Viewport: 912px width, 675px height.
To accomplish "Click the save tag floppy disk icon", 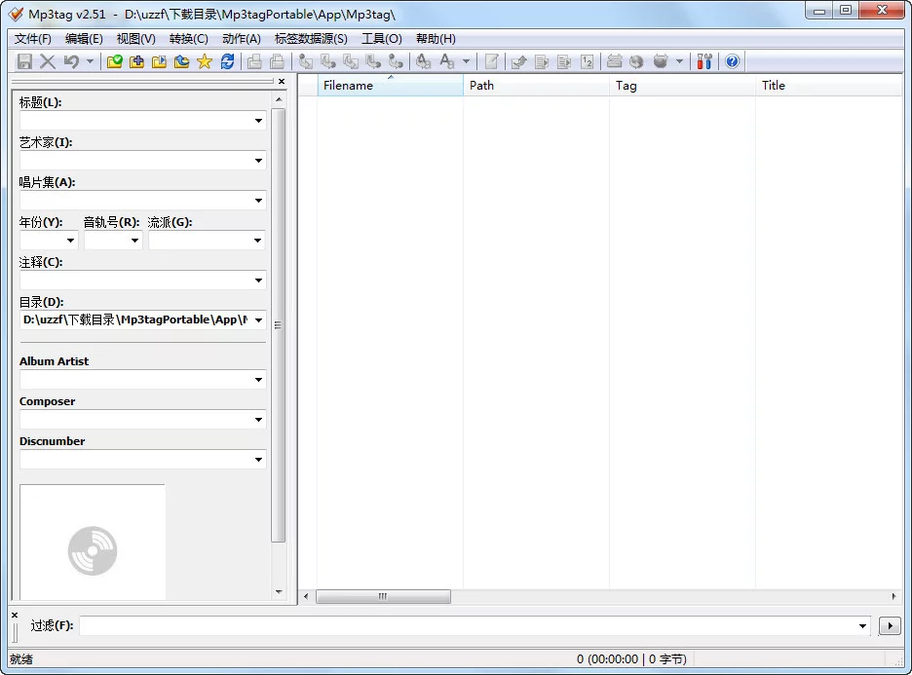I will (x=24, y=61).
